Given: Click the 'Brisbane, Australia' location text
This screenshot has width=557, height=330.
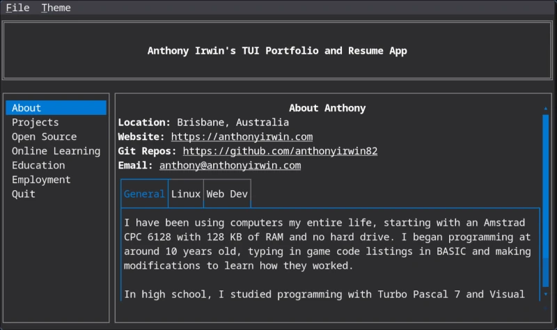Looking at the screenshot, I should point(233,123).
